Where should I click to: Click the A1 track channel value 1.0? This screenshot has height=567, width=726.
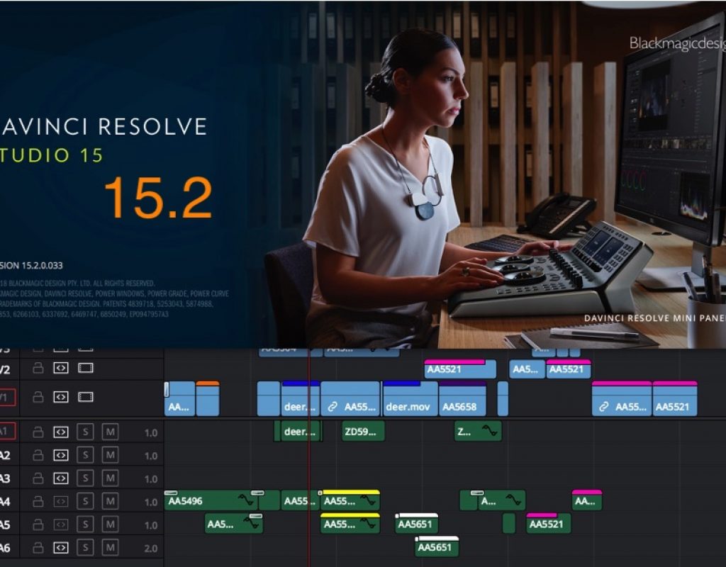[x=151, y=433]
